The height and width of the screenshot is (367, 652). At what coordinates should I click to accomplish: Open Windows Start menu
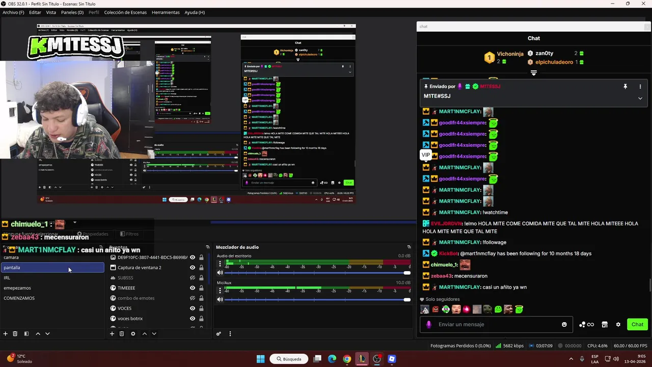point(260,359)
